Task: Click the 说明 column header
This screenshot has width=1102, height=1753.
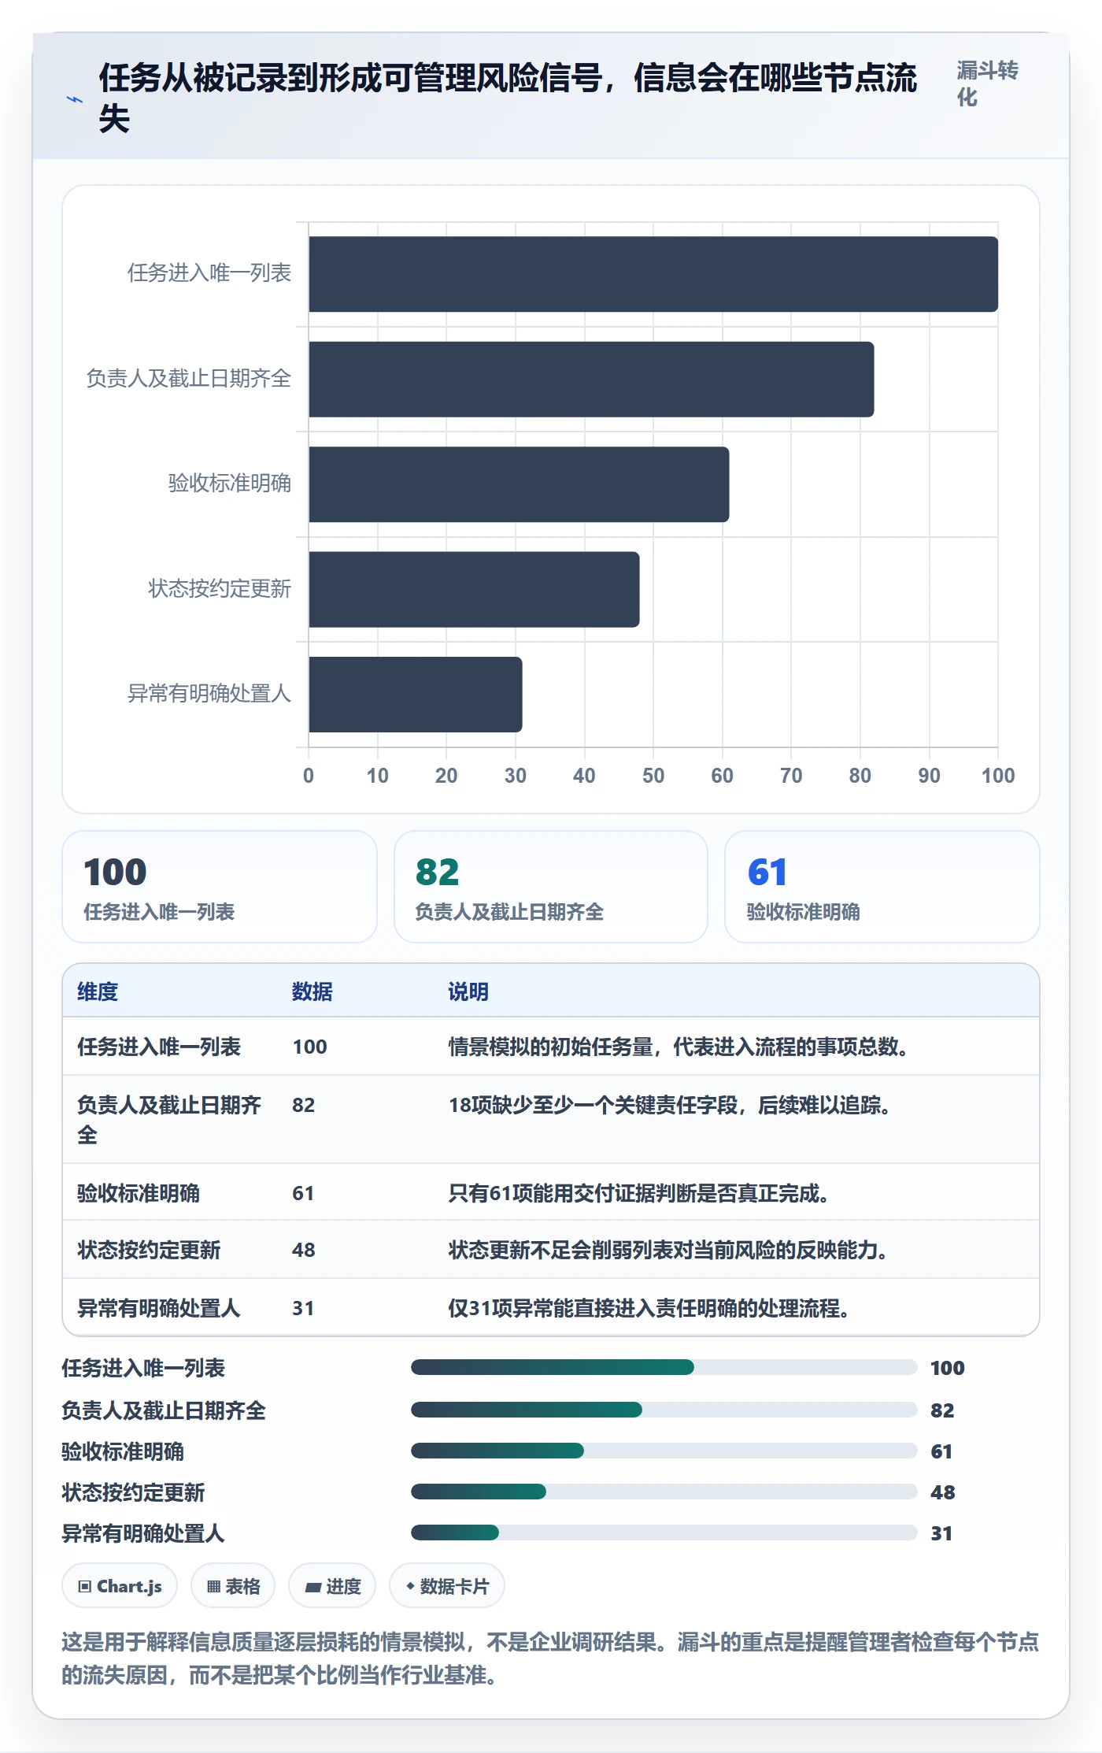Action: coord(468,991)
